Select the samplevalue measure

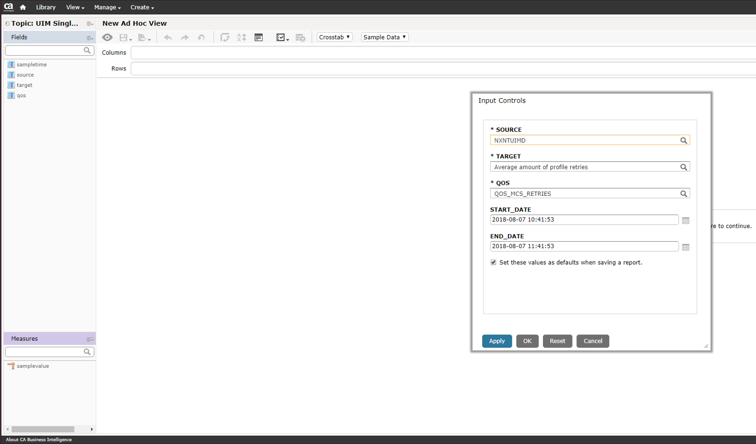coord(33,366)
